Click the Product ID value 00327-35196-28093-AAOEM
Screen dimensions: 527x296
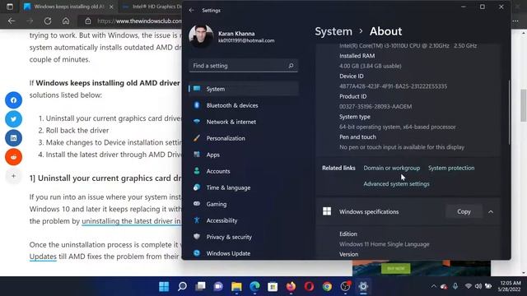375,107
